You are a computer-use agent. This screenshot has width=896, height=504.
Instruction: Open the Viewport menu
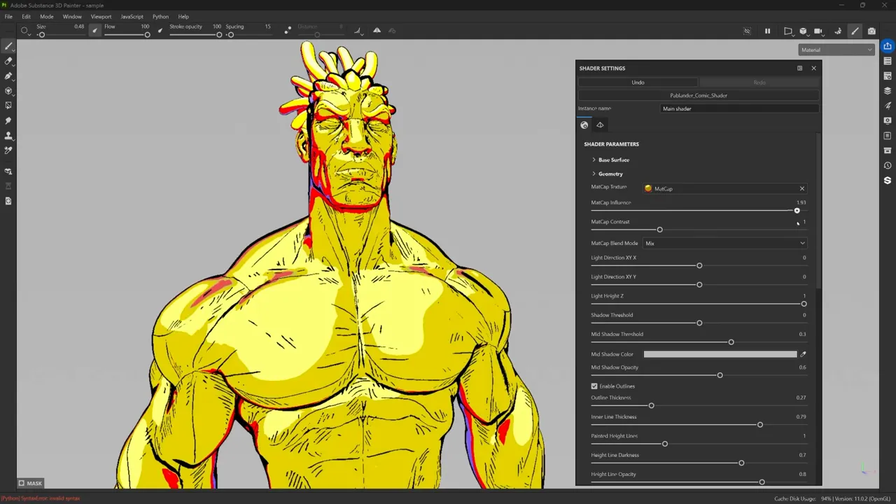[x=101, y=16]
